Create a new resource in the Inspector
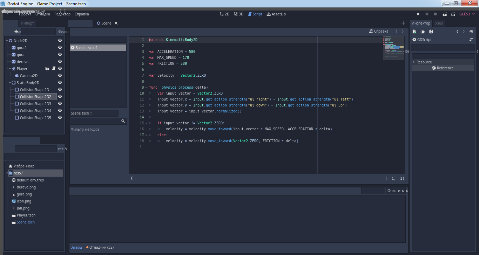 pos(414,31)
